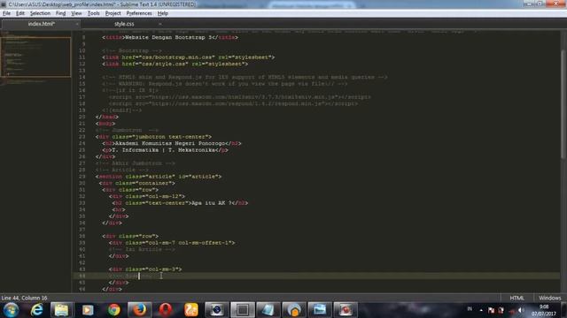Image resolution: width=567 pixels, height=318 pixels.
Task: Click the HTML syntax selector in status bar
Action: click(x=517, y=298)
